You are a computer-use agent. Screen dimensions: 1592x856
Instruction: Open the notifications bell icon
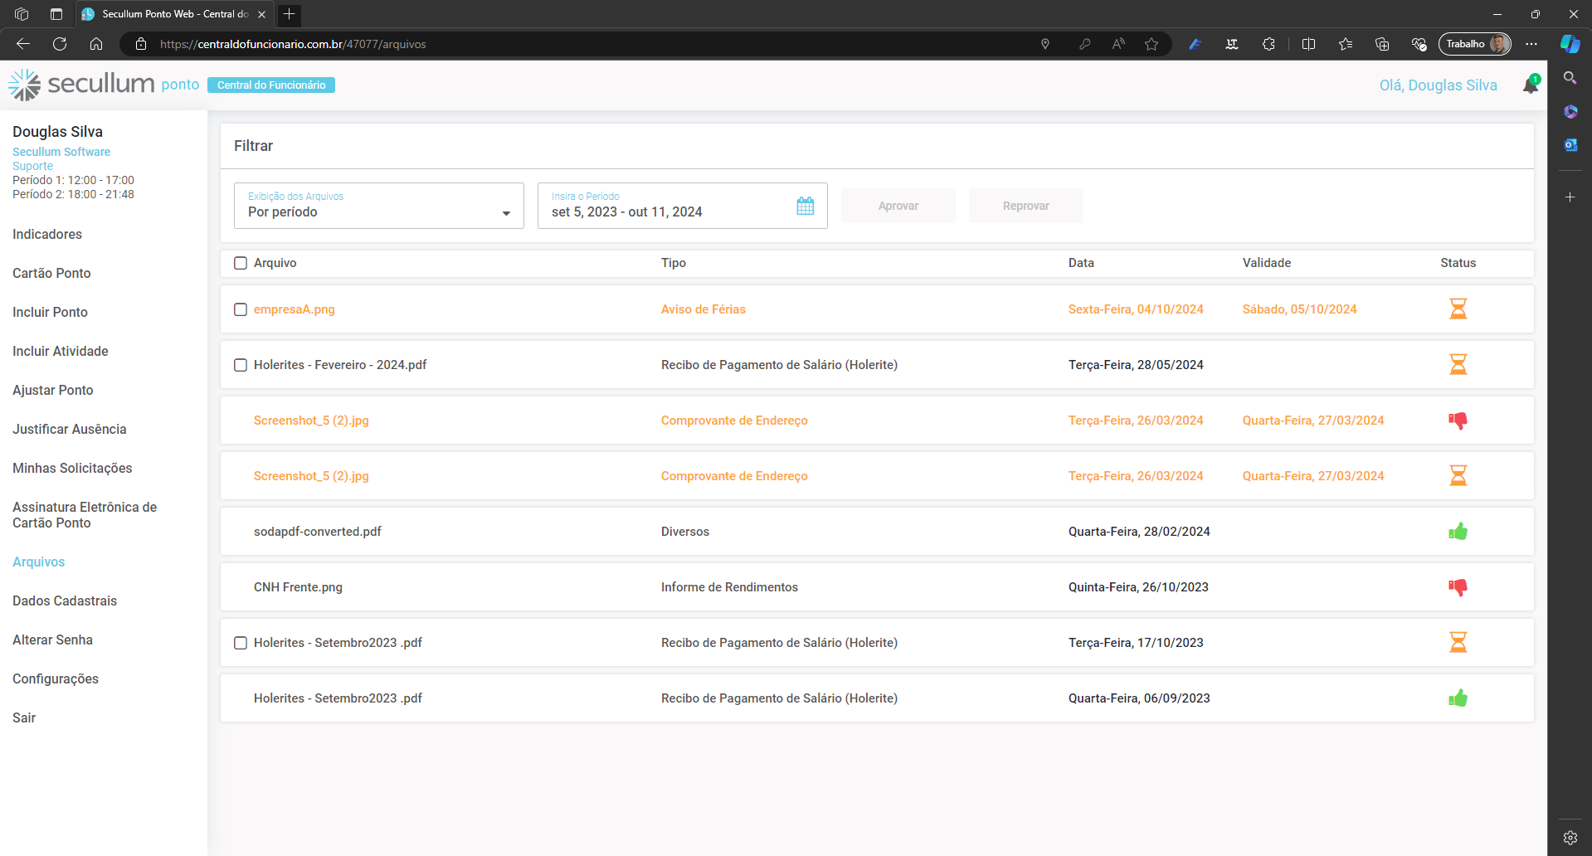(x=1531, y=85)
